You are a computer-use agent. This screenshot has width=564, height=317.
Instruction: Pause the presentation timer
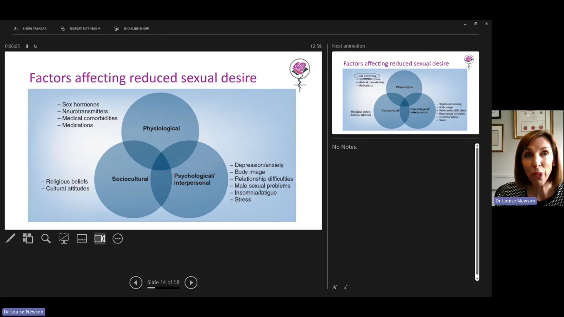(x=27, y=46)
